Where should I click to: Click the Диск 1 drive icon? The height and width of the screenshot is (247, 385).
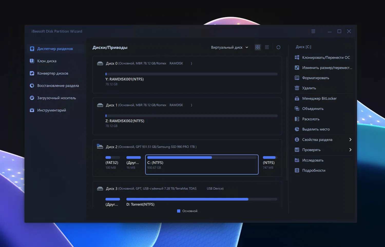pyautogui.click(x=100, y=105)
